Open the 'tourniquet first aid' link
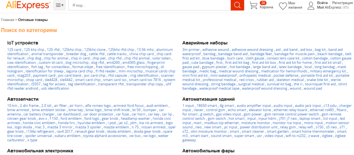The height and width of the screenshot is (155, 354). click(320, 84)
